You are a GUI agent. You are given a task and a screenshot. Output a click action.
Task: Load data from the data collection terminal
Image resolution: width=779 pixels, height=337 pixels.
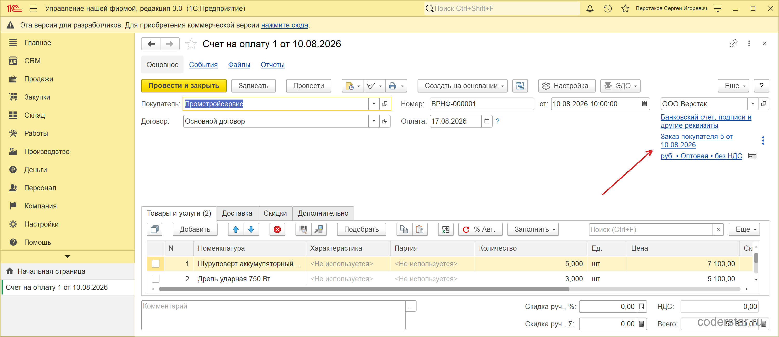pos(319,229)
